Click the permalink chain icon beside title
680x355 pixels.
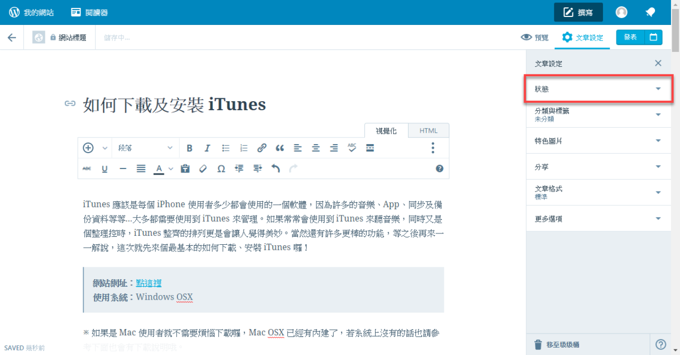70,103
